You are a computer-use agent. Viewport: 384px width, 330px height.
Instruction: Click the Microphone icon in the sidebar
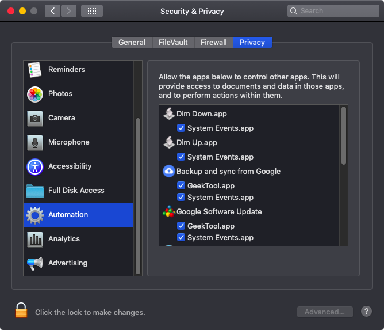click(35, 143)
